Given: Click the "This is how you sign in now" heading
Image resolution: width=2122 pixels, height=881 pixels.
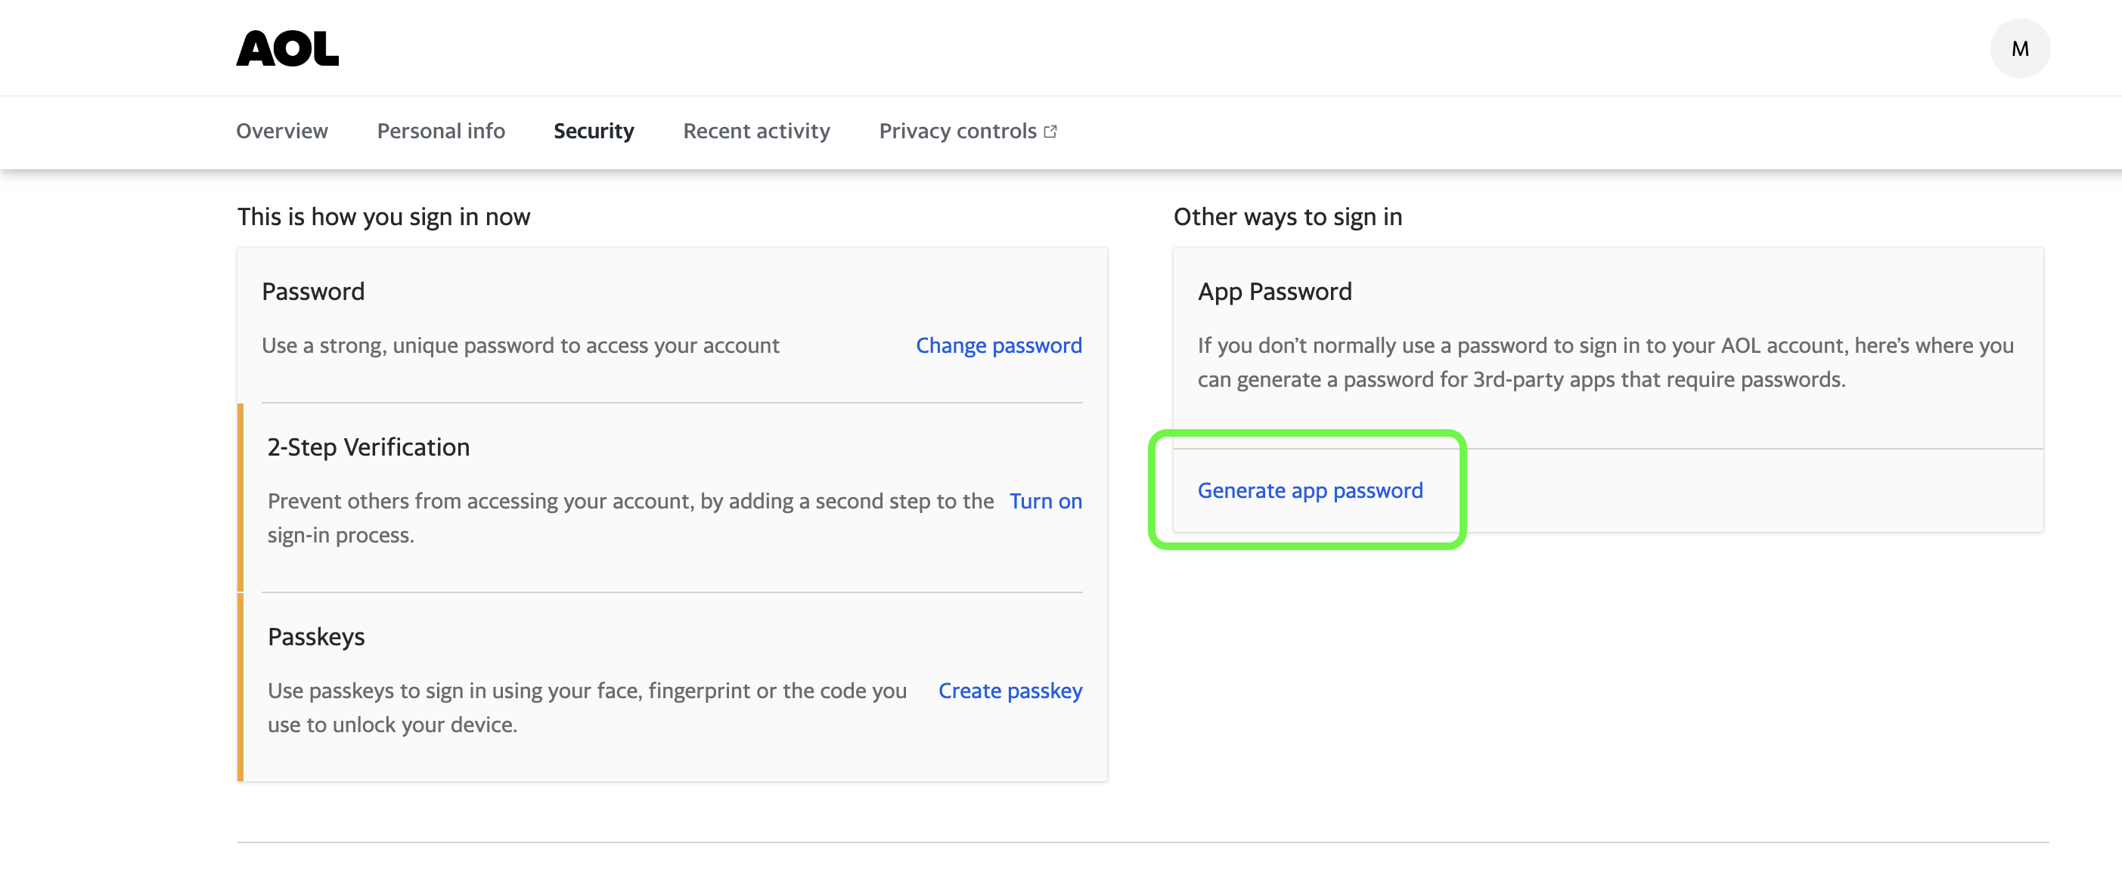Looking at the screenshot, I should click(384, 217).
